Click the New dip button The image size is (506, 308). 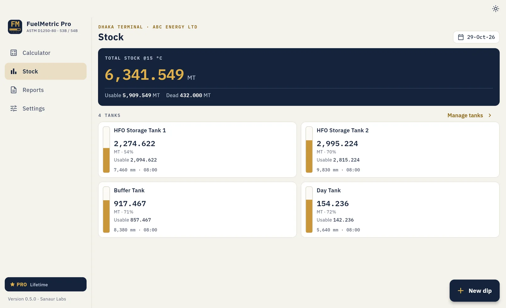coord(474,291)
